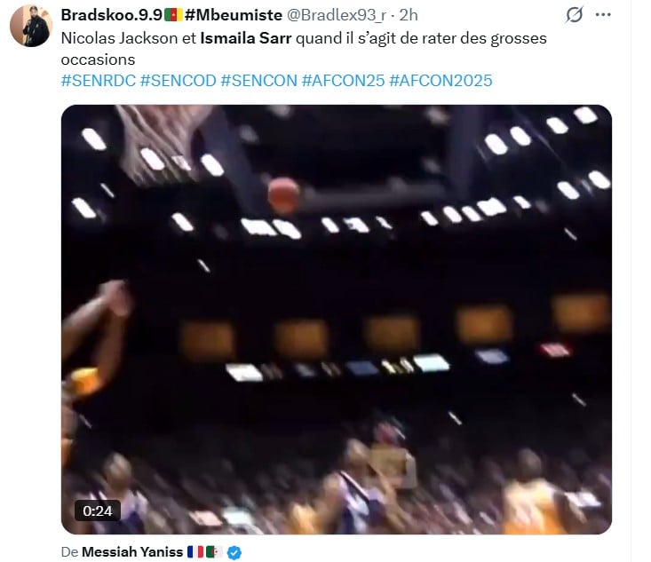Open the #AFCON25 hashtag
This screenshot has width=651, height=562.
344,81
